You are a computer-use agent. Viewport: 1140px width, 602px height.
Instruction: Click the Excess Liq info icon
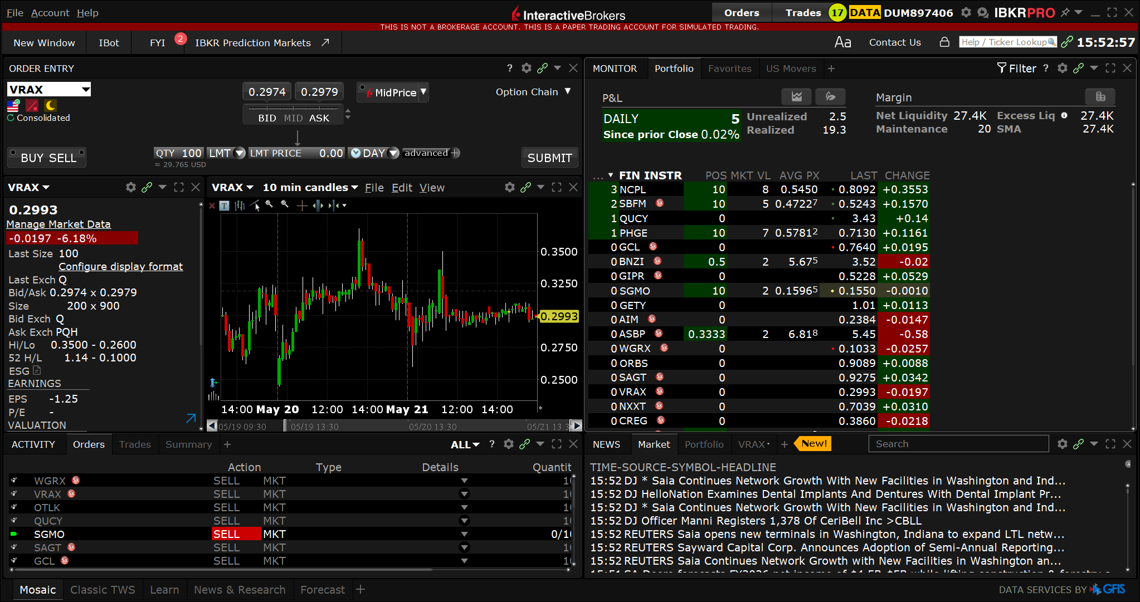coord(1064,115)
